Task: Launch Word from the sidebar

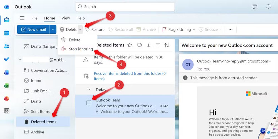Action: point(7,72)
